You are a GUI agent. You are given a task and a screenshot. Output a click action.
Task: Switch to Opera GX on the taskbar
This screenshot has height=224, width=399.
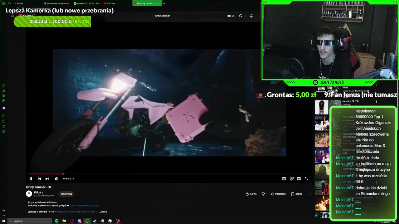point(87,221)
